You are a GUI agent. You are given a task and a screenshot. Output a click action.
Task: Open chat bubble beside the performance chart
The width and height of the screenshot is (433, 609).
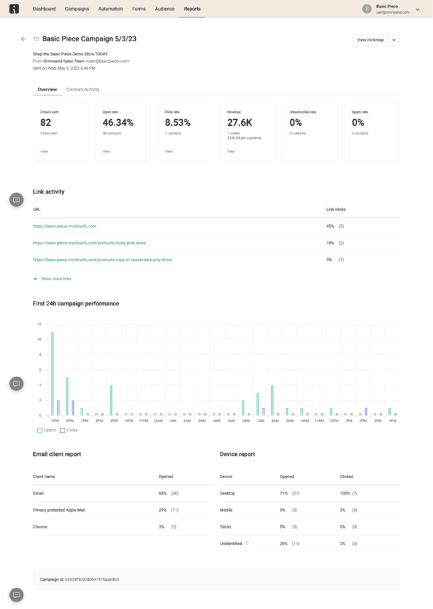click(17, 383)
